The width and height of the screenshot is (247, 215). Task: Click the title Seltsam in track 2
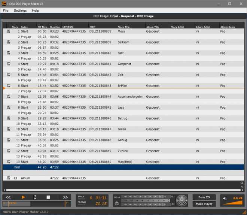[x=124, y=42]
